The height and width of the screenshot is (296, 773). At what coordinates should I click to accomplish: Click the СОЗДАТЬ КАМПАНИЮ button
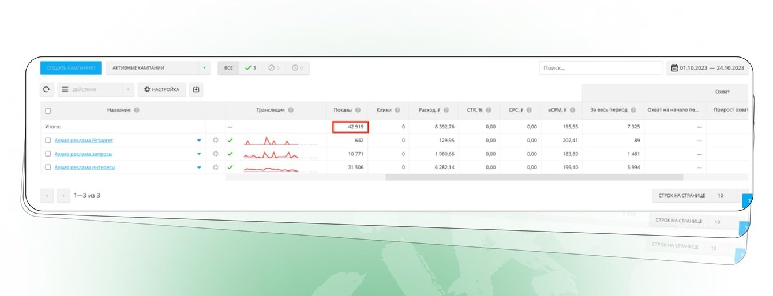coord(71,68)
